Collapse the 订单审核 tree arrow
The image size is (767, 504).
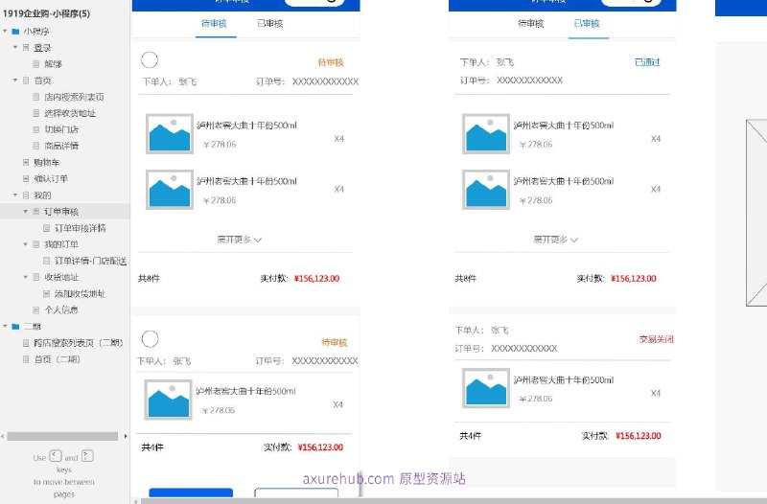[26, 211]
